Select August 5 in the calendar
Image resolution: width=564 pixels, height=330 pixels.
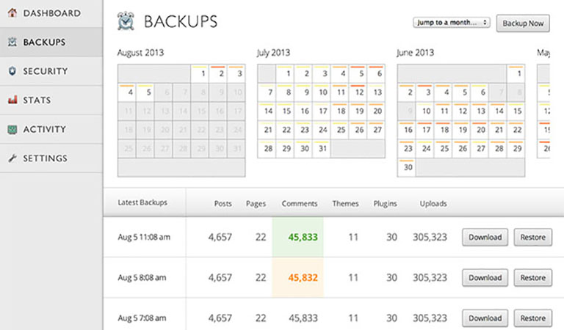coord(145,92)
